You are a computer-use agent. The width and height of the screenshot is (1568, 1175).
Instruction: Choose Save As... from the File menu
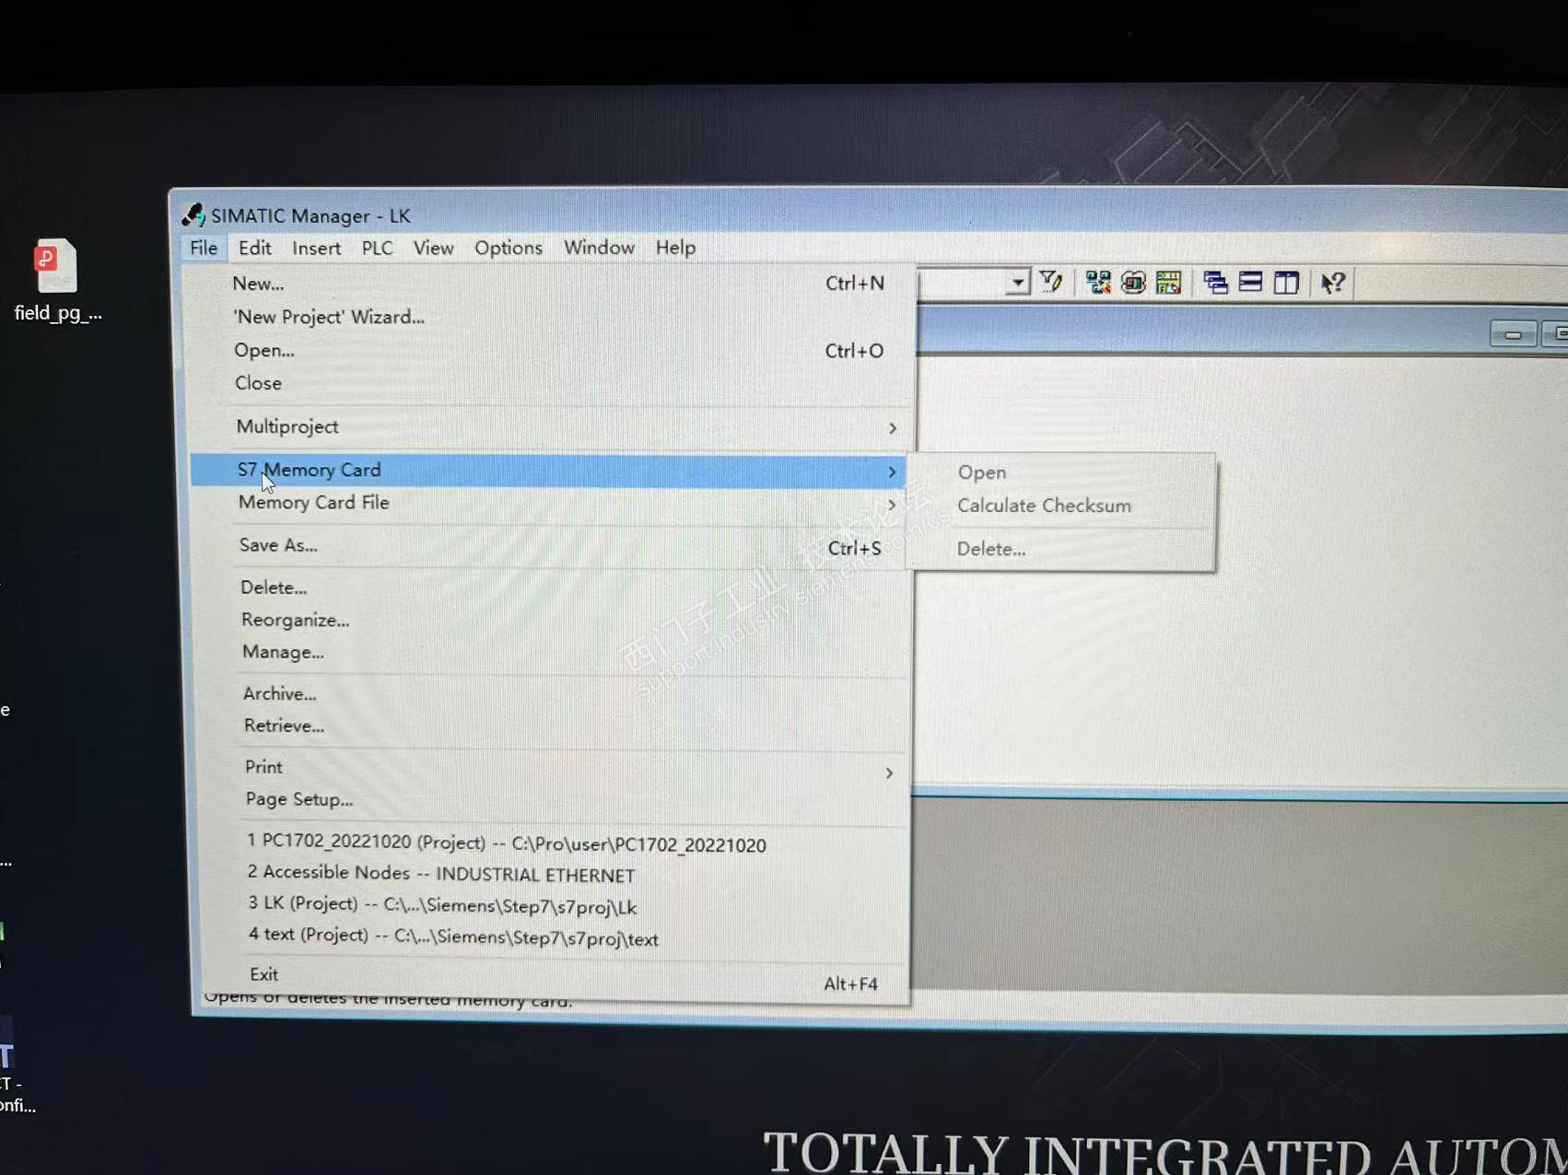551,546
